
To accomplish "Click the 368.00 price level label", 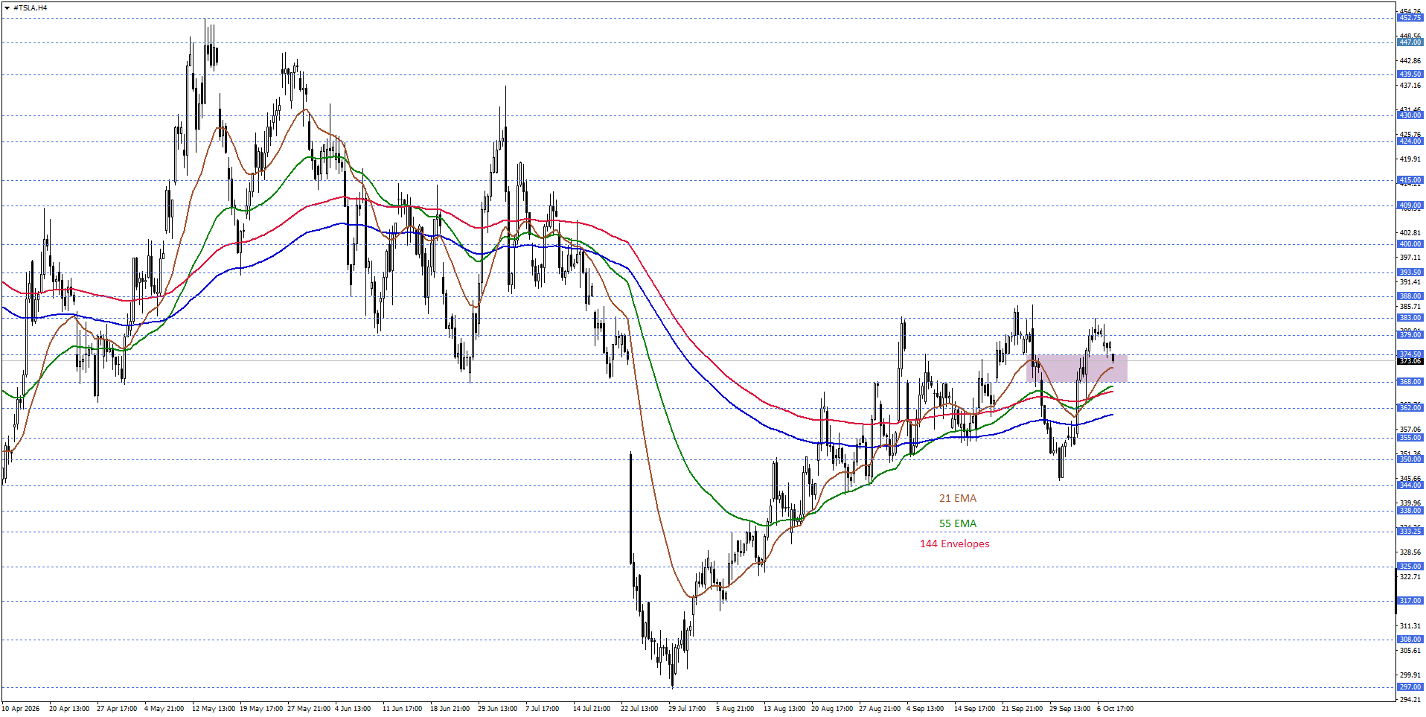I will (1410, 382).
